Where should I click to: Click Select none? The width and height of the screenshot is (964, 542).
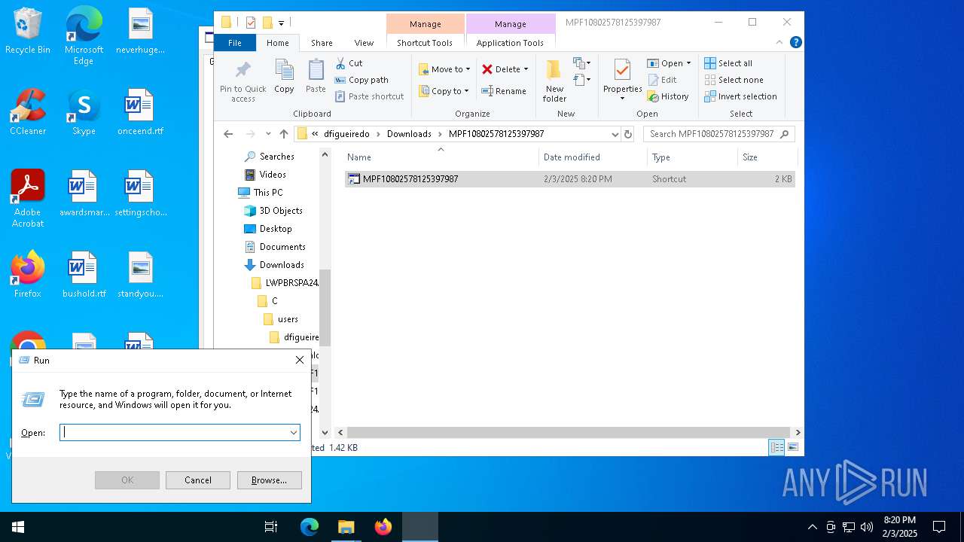click(734, 80)
